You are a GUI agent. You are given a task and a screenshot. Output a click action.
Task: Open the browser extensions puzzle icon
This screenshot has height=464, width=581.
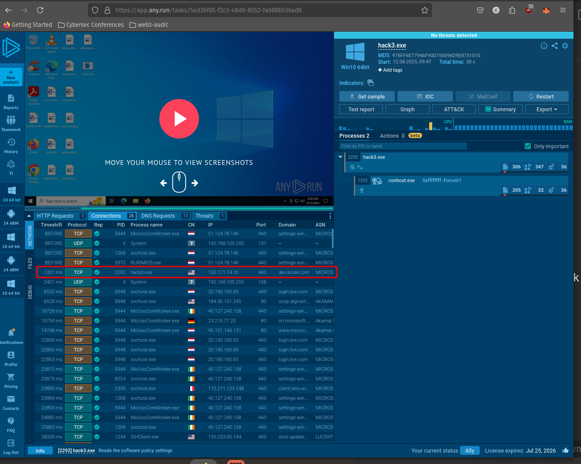512,10
